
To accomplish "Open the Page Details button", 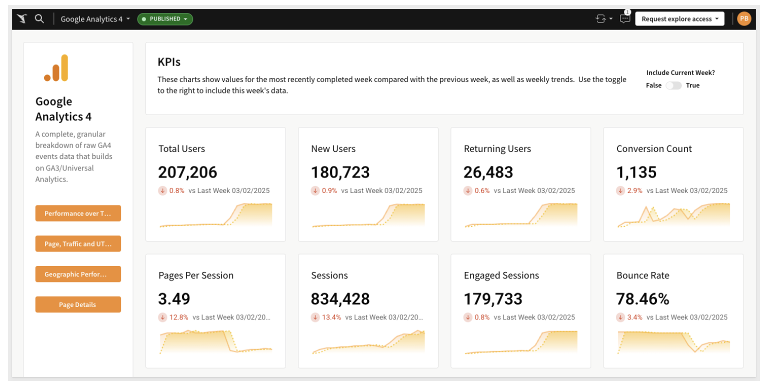I will point(78,304).
